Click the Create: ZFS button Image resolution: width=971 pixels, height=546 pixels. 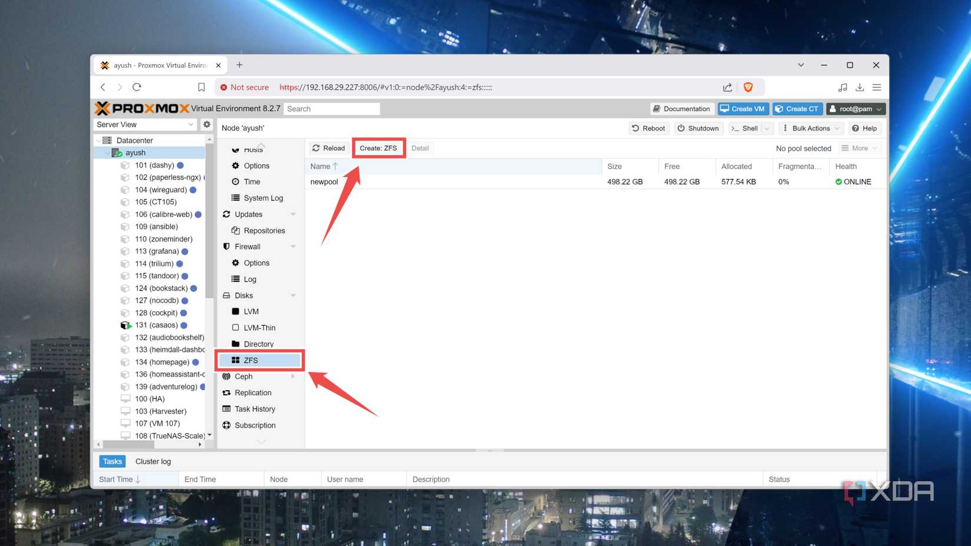[x=378, y=148]
